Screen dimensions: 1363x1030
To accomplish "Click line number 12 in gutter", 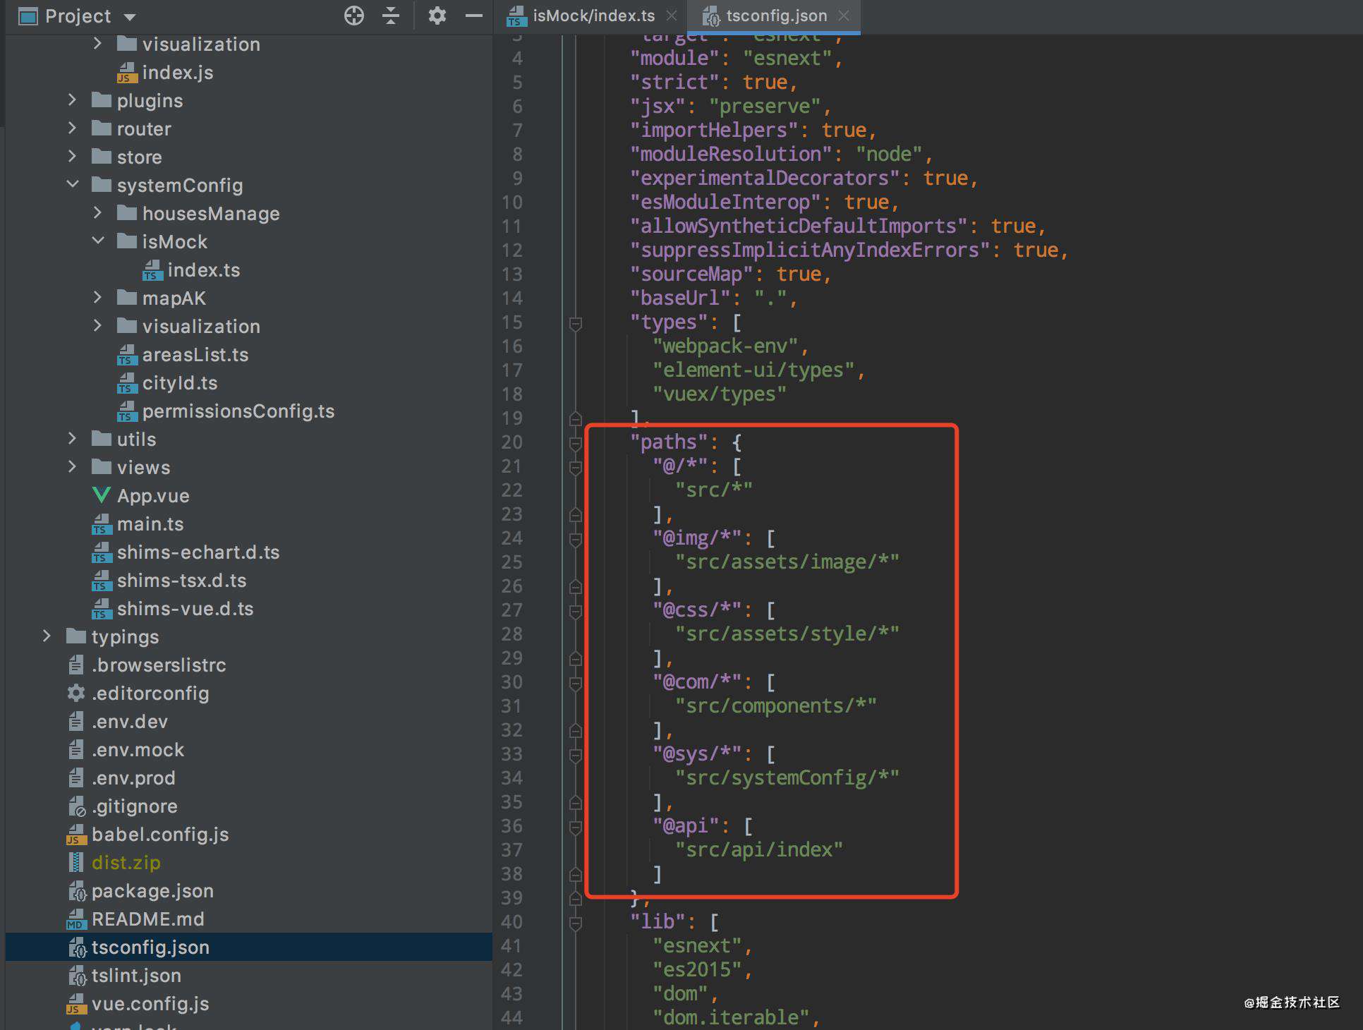I will pos(512,250).
